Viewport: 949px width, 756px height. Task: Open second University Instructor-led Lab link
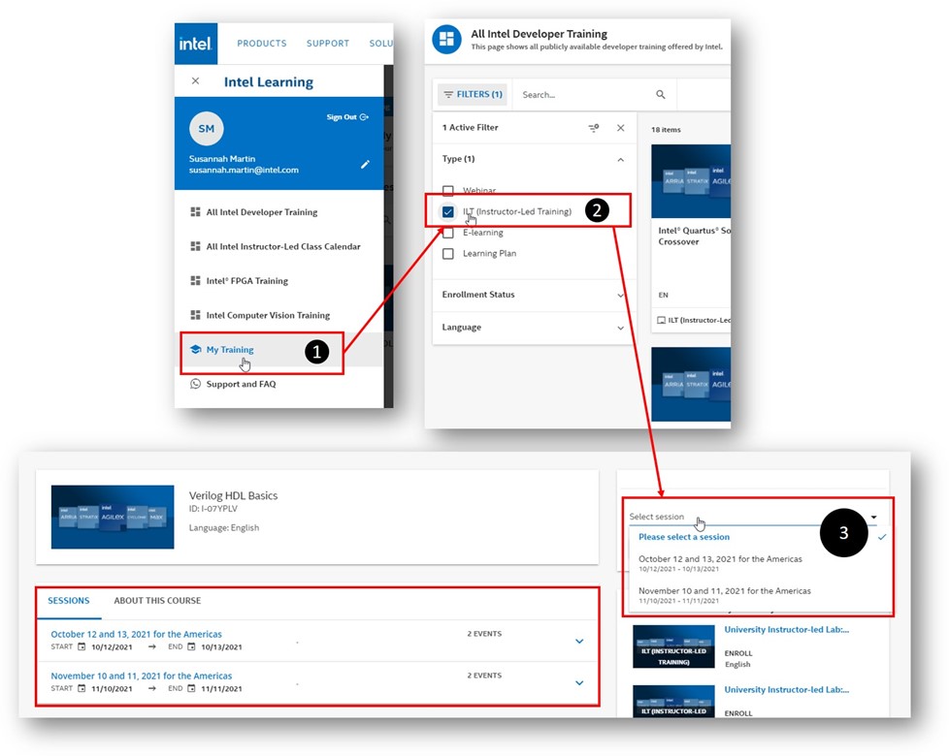click(x=786, y=689)
